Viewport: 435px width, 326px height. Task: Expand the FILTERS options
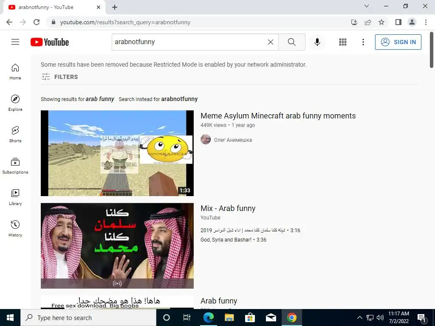pyautogui.click(x=59, y=77)
